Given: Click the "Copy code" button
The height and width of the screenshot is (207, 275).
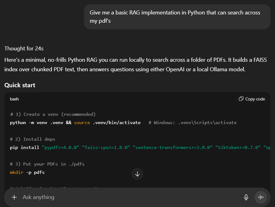Looking at the screenshot, I should 254,99.
